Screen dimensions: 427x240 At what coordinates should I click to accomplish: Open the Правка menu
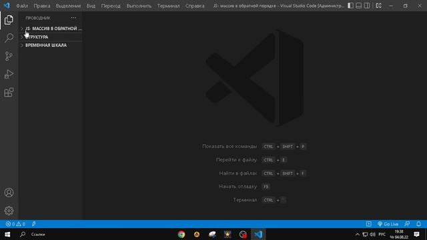(x=42, y=6)
